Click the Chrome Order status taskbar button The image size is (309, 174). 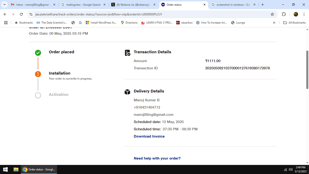tap(39, 169)
